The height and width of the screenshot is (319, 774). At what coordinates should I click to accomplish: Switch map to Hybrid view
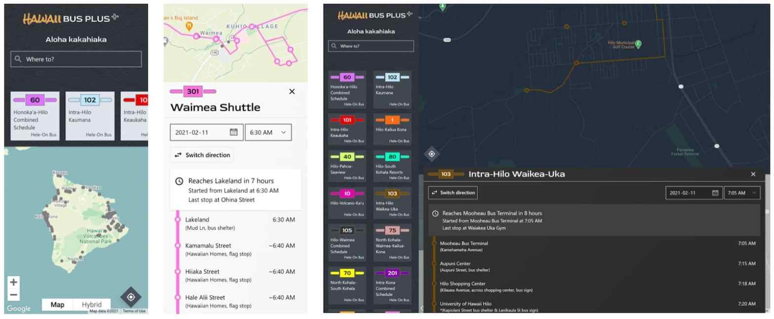92,304
